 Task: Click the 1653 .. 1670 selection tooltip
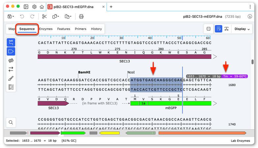tap(204, 76)
